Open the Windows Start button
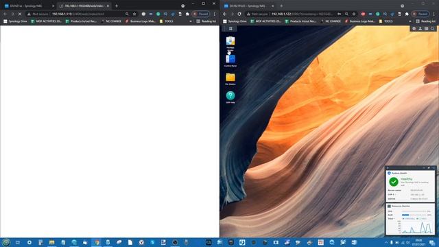 (6, 242)
